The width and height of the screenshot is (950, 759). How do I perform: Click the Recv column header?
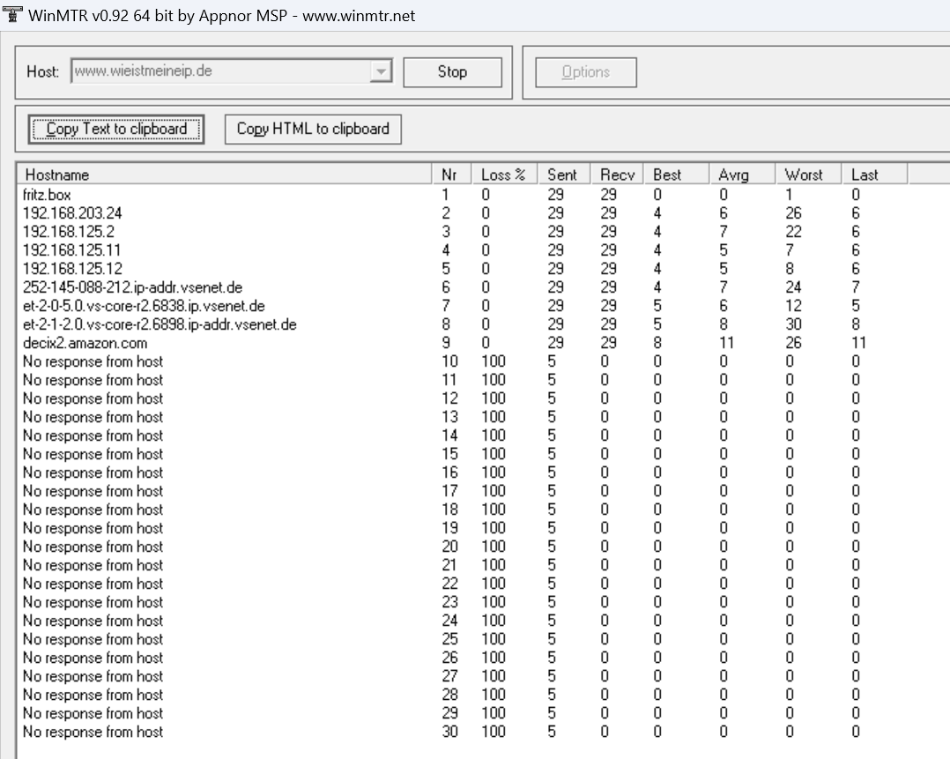tap(618, 175)
